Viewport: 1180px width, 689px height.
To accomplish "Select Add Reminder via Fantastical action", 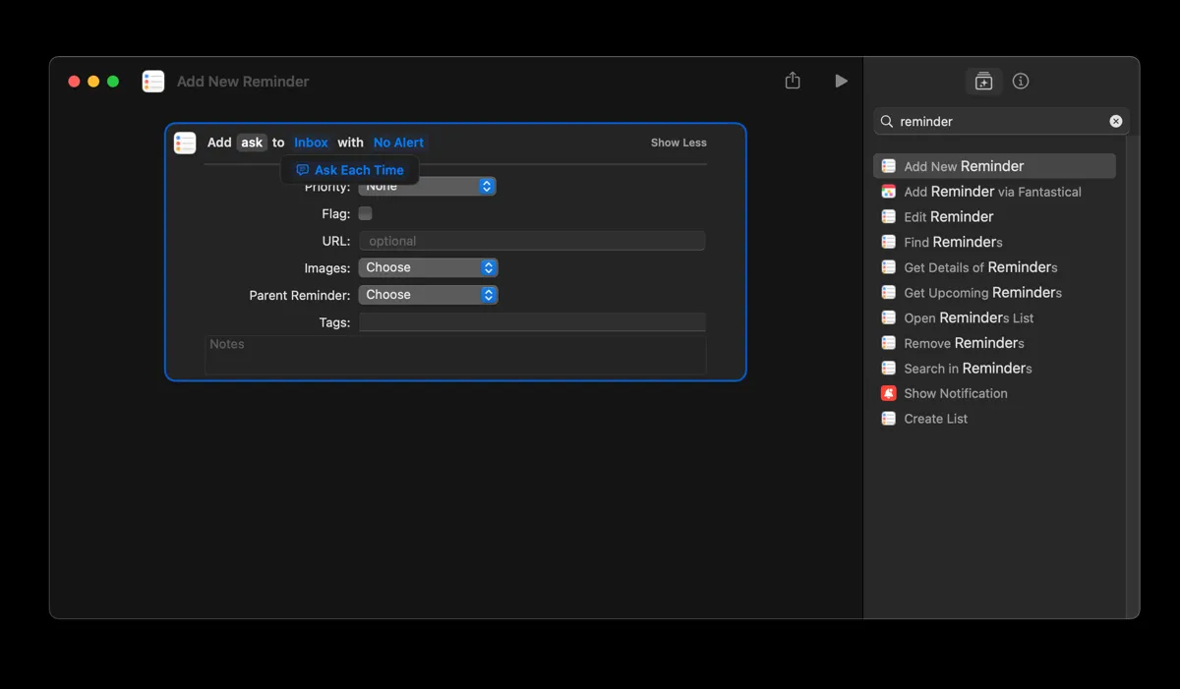I will (x=994, y=192).
